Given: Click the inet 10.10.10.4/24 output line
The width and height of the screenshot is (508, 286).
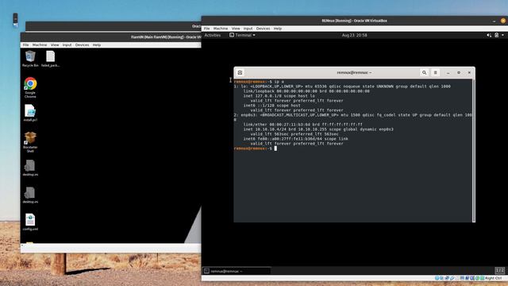Looking at the screenshot, I should (318, 129).
